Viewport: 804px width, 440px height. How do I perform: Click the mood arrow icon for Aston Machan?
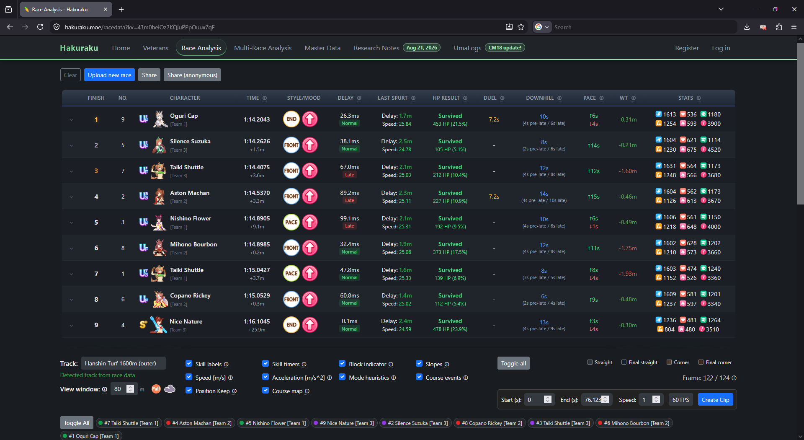pos(310,196)
